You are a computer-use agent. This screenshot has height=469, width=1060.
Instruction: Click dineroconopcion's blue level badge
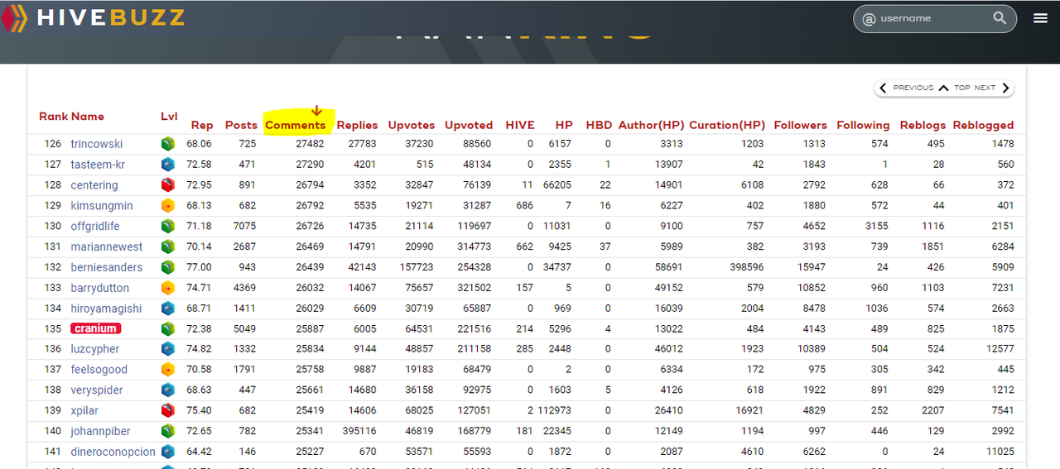(x=168, y=452)
